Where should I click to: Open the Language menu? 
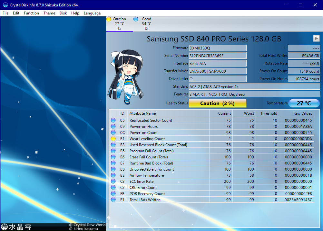point(92,13)
